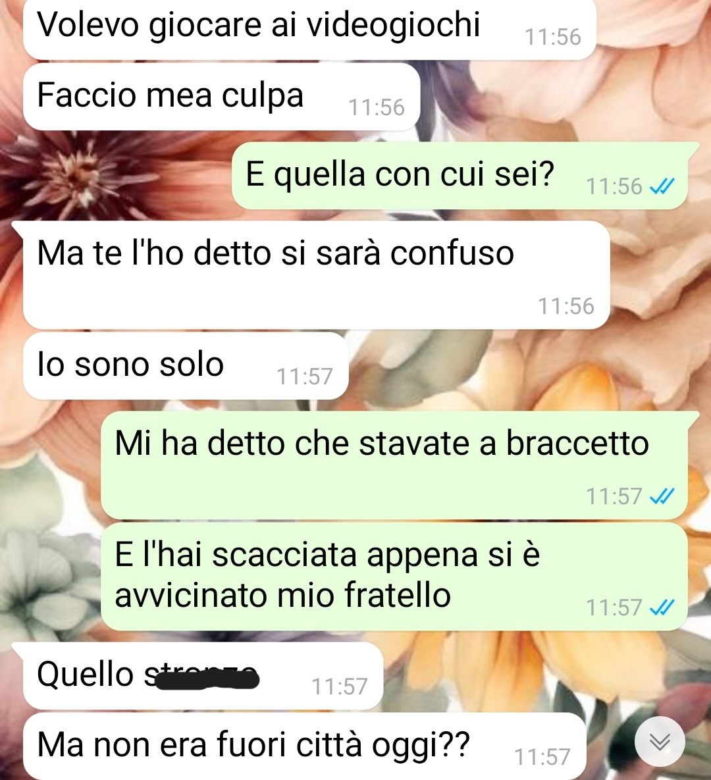Select message 'Volevo giocare ai videogiochi'
Screen dimensions: 711x780
[x=309, y=29]
